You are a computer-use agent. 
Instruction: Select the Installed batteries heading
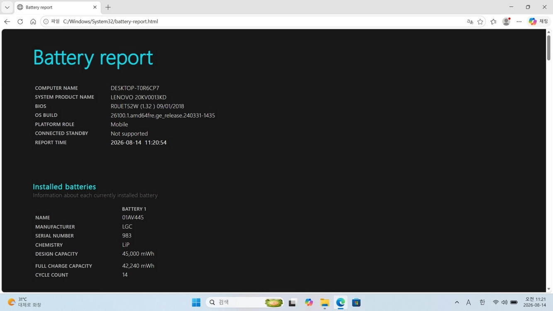pos(64,187)
